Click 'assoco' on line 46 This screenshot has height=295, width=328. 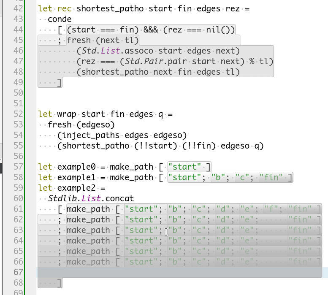(x=139, y=51)
